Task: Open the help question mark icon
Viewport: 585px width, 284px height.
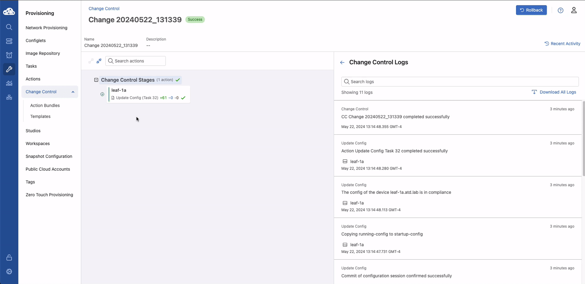Action: pos(560,10)
